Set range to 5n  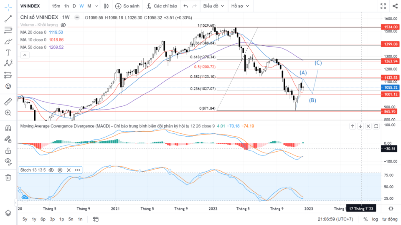(71, 219)
